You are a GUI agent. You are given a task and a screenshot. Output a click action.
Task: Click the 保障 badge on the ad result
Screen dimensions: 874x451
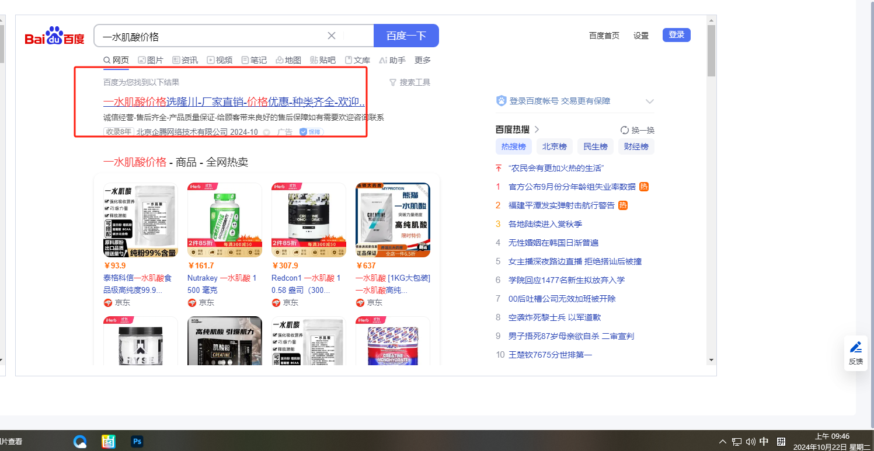pyautogui.click(x=311, y=132)
